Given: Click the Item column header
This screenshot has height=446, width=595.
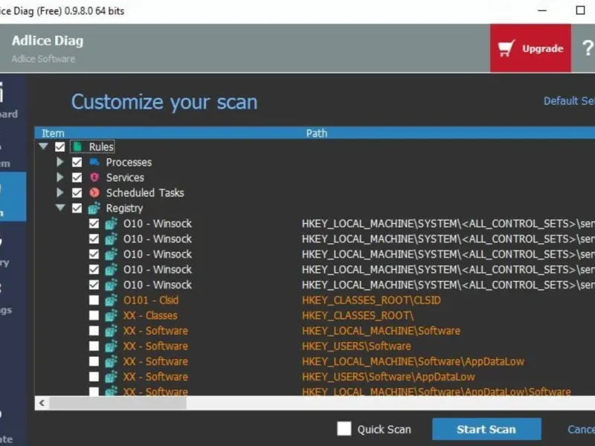Looking at the screenshot, I should pyautogui.click(x=53, y=133).
